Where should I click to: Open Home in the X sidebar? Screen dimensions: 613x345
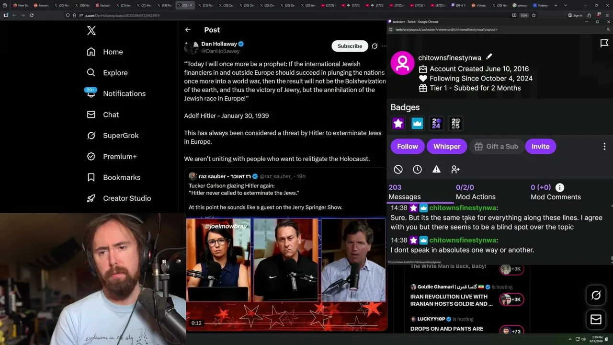105,52
